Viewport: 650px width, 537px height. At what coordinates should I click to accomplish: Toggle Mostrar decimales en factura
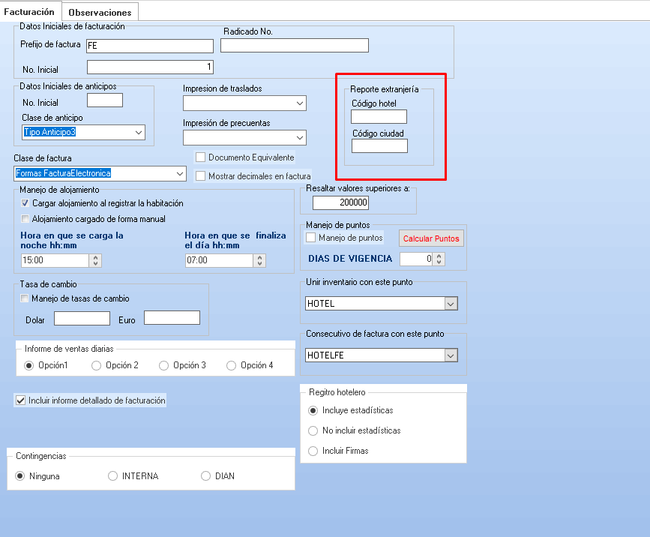200,176
